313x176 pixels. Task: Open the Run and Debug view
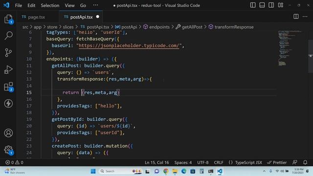point(8,69)
